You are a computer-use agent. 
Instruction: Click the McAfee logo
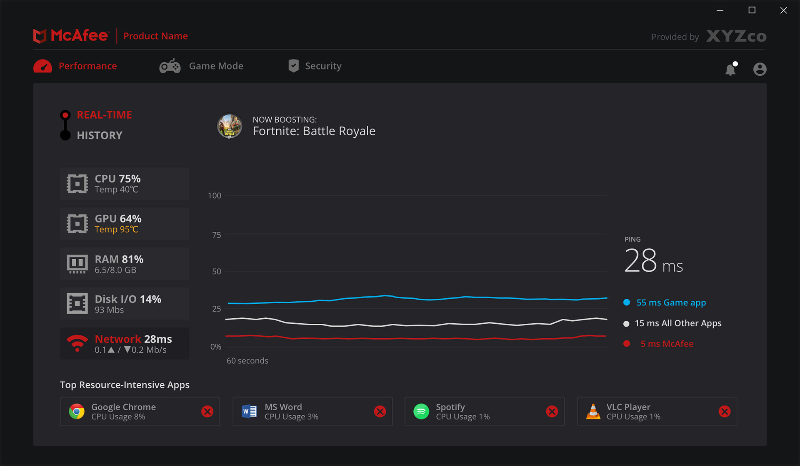coord(71,36)
